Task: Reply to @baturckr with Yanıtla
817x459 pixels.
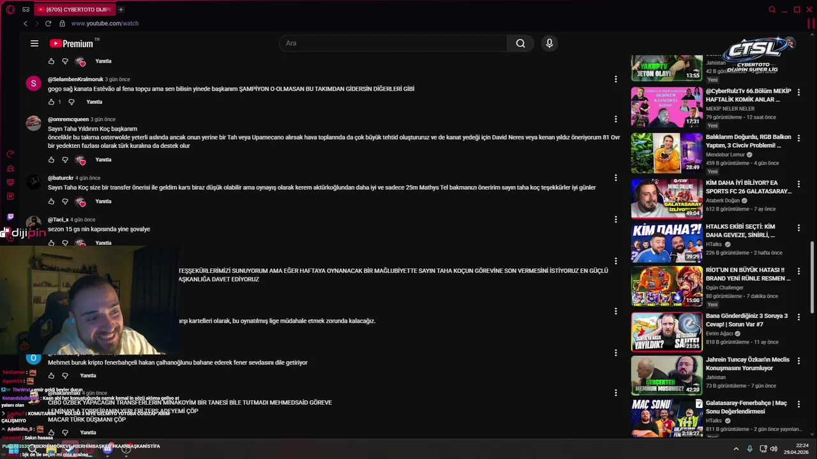Action: [103, 201]
